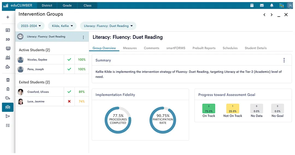Open the mail envelope icon
This screenshot has height=155, width=295.
(x=262, y=5)
